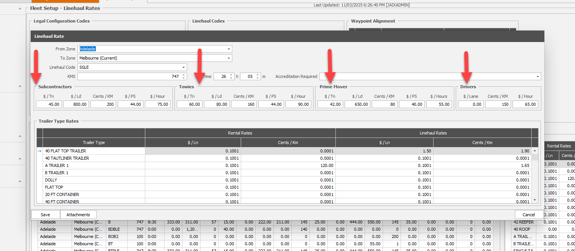Click Prime Mover $ / Ld field 650.00
575x251 pixels.
coord(357,104)
